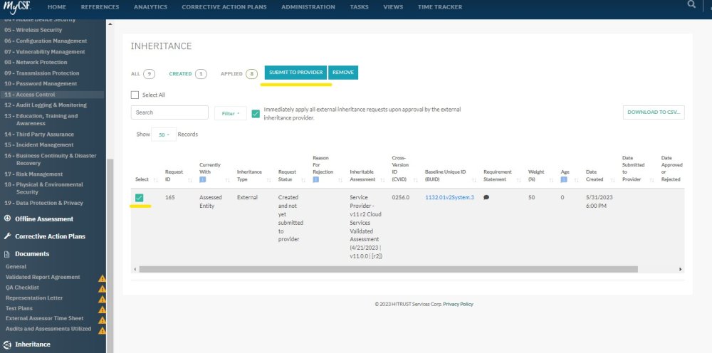Toggle immediately apply external inheritance requests checkbox
712x353 pixels.
[256, 113]
